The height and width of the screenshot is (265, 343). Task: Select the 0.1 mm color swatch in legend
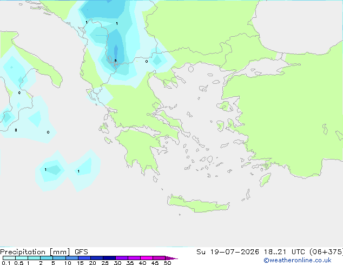tap(9, 258)
